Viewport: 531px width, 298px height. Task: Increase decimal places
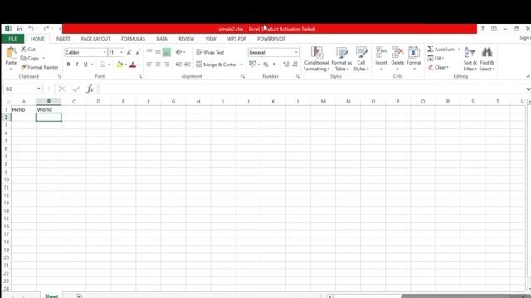coord(286,65)
